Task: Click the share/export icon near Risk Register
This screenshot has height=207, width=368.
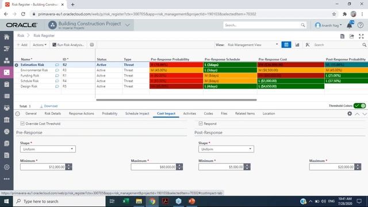Action: tap(351, 36)
